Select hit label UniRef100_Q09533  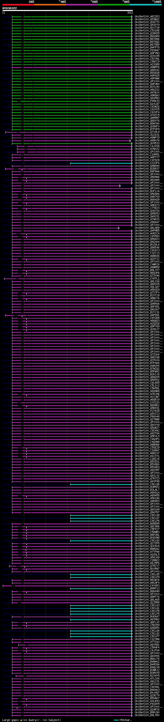click(x=147, y=143)
